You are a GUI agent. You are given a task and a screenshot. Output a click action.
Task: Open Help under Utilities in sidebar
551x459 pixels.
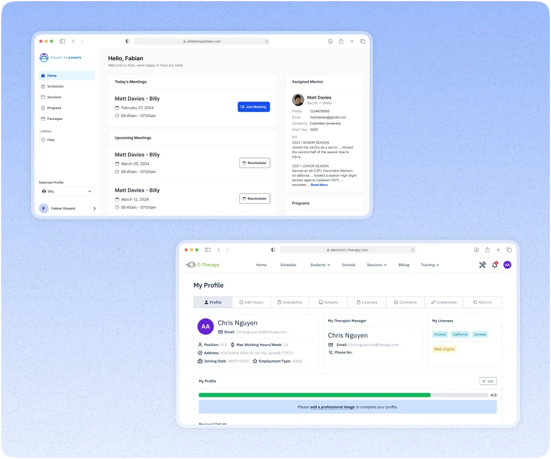pyautogui.click(x=48, y=140)
